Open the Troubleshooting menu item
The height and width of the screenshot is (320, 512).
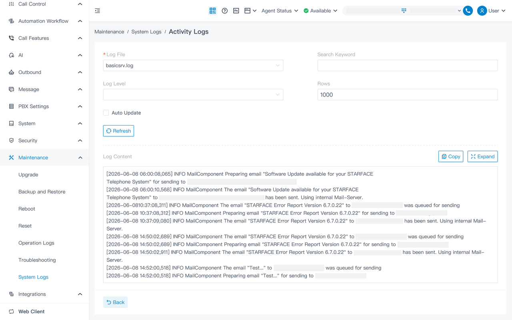(37, 260)
